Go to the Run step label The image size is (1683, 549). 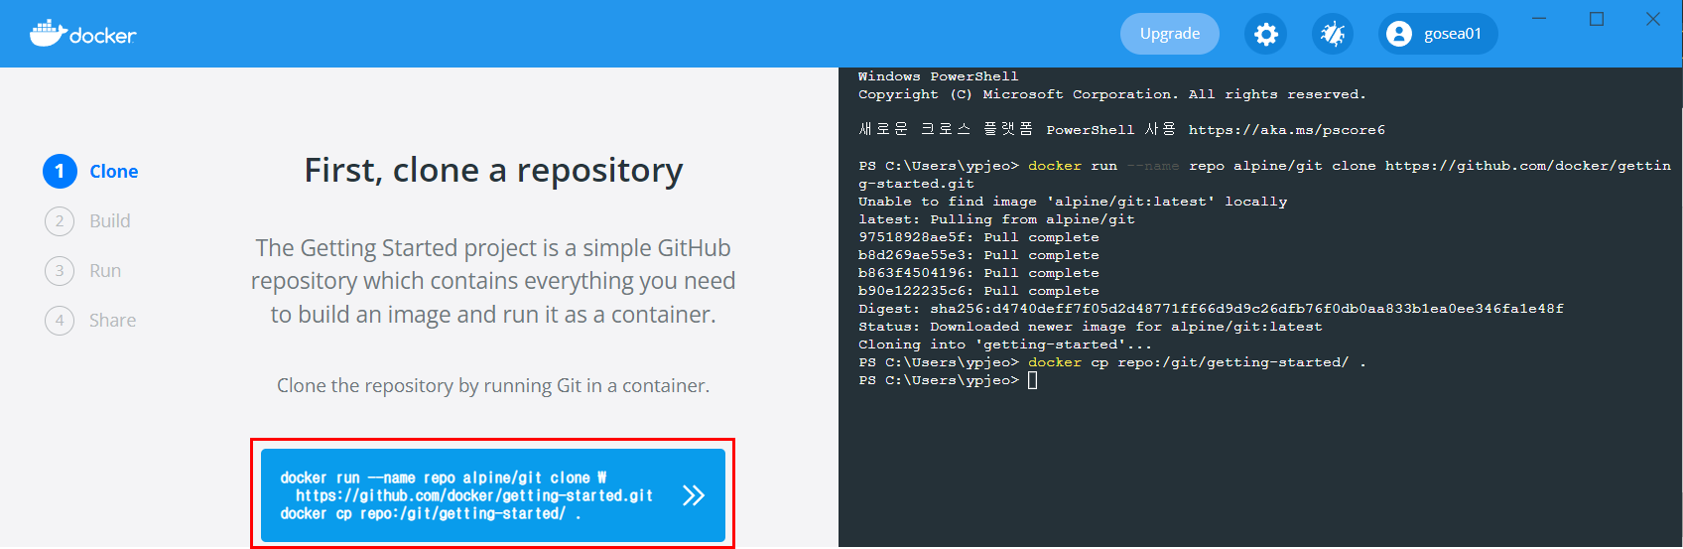[x=105, y=270]
